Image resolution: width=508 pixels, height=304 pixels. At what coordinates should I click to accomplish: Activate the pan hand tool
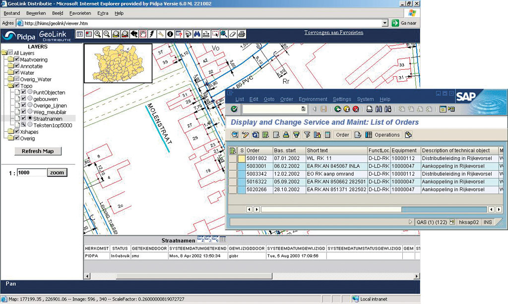click(x=143, y=34)
